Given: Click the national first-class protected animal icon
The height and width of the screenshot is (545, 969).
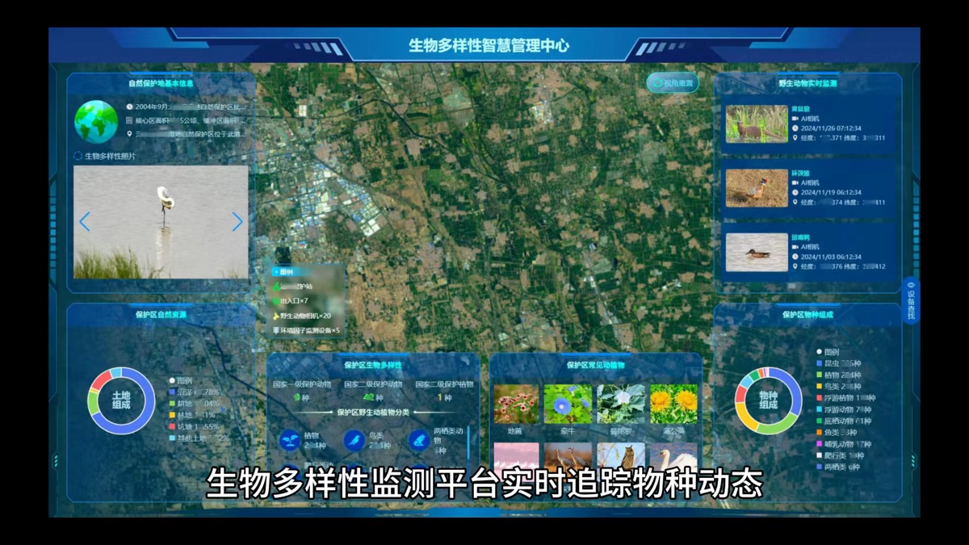Looking at the screenshot, I should coord(296,397).
